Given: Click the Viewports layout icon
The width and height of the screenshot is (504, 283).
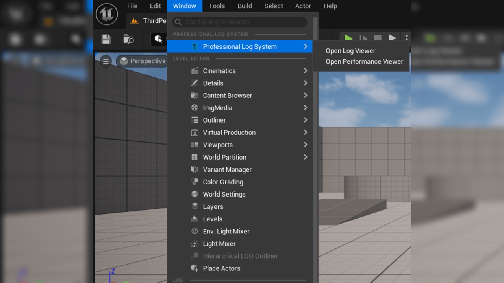Looking at the screenshot, I should pos(195,145).
